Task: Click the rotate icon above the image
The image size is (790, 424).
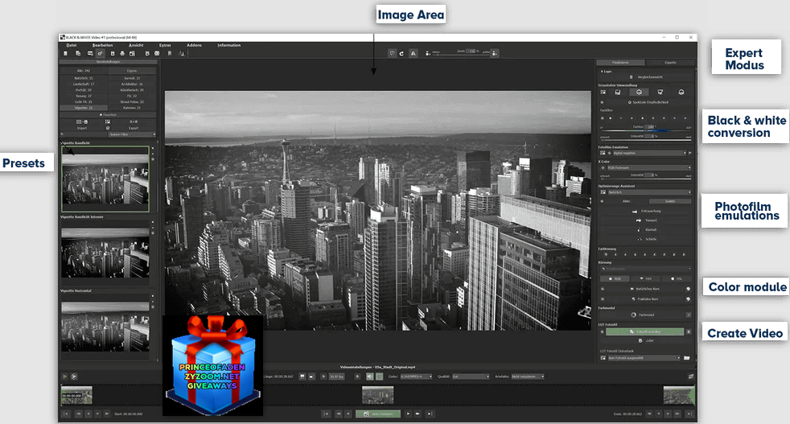Action: tap(401, 53)
